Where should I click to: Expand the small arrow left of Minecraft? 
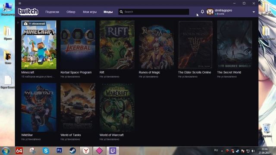[x=18, y=22]
